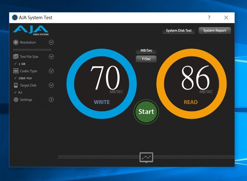
Task: Open the Settings arrow expander
Action: (51, 100)
